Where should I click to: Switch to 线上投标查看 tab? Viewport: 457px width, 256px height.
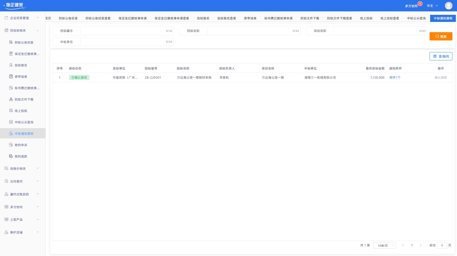390,18
